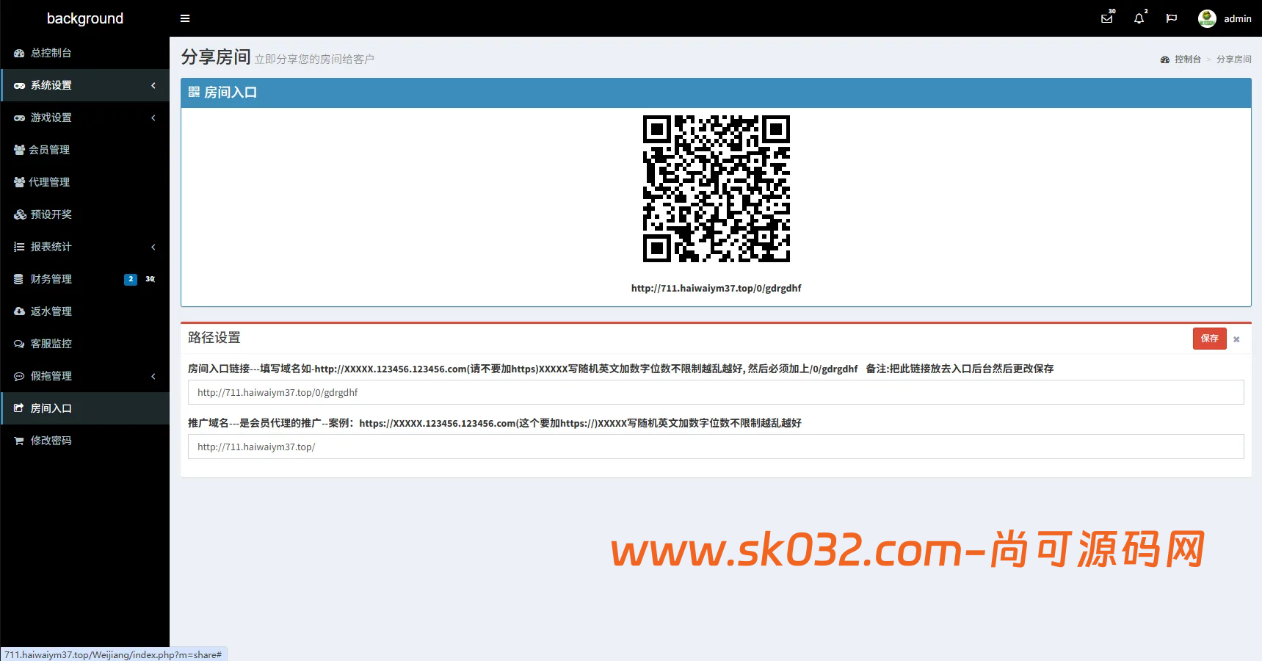
Task: Click the QR icon beside 房间入口 header
Action: pos(194,92)
